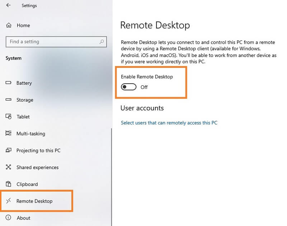Go to About from the sidebar
The width and height of the screenshot is (287, 226).
pos(23,218)
